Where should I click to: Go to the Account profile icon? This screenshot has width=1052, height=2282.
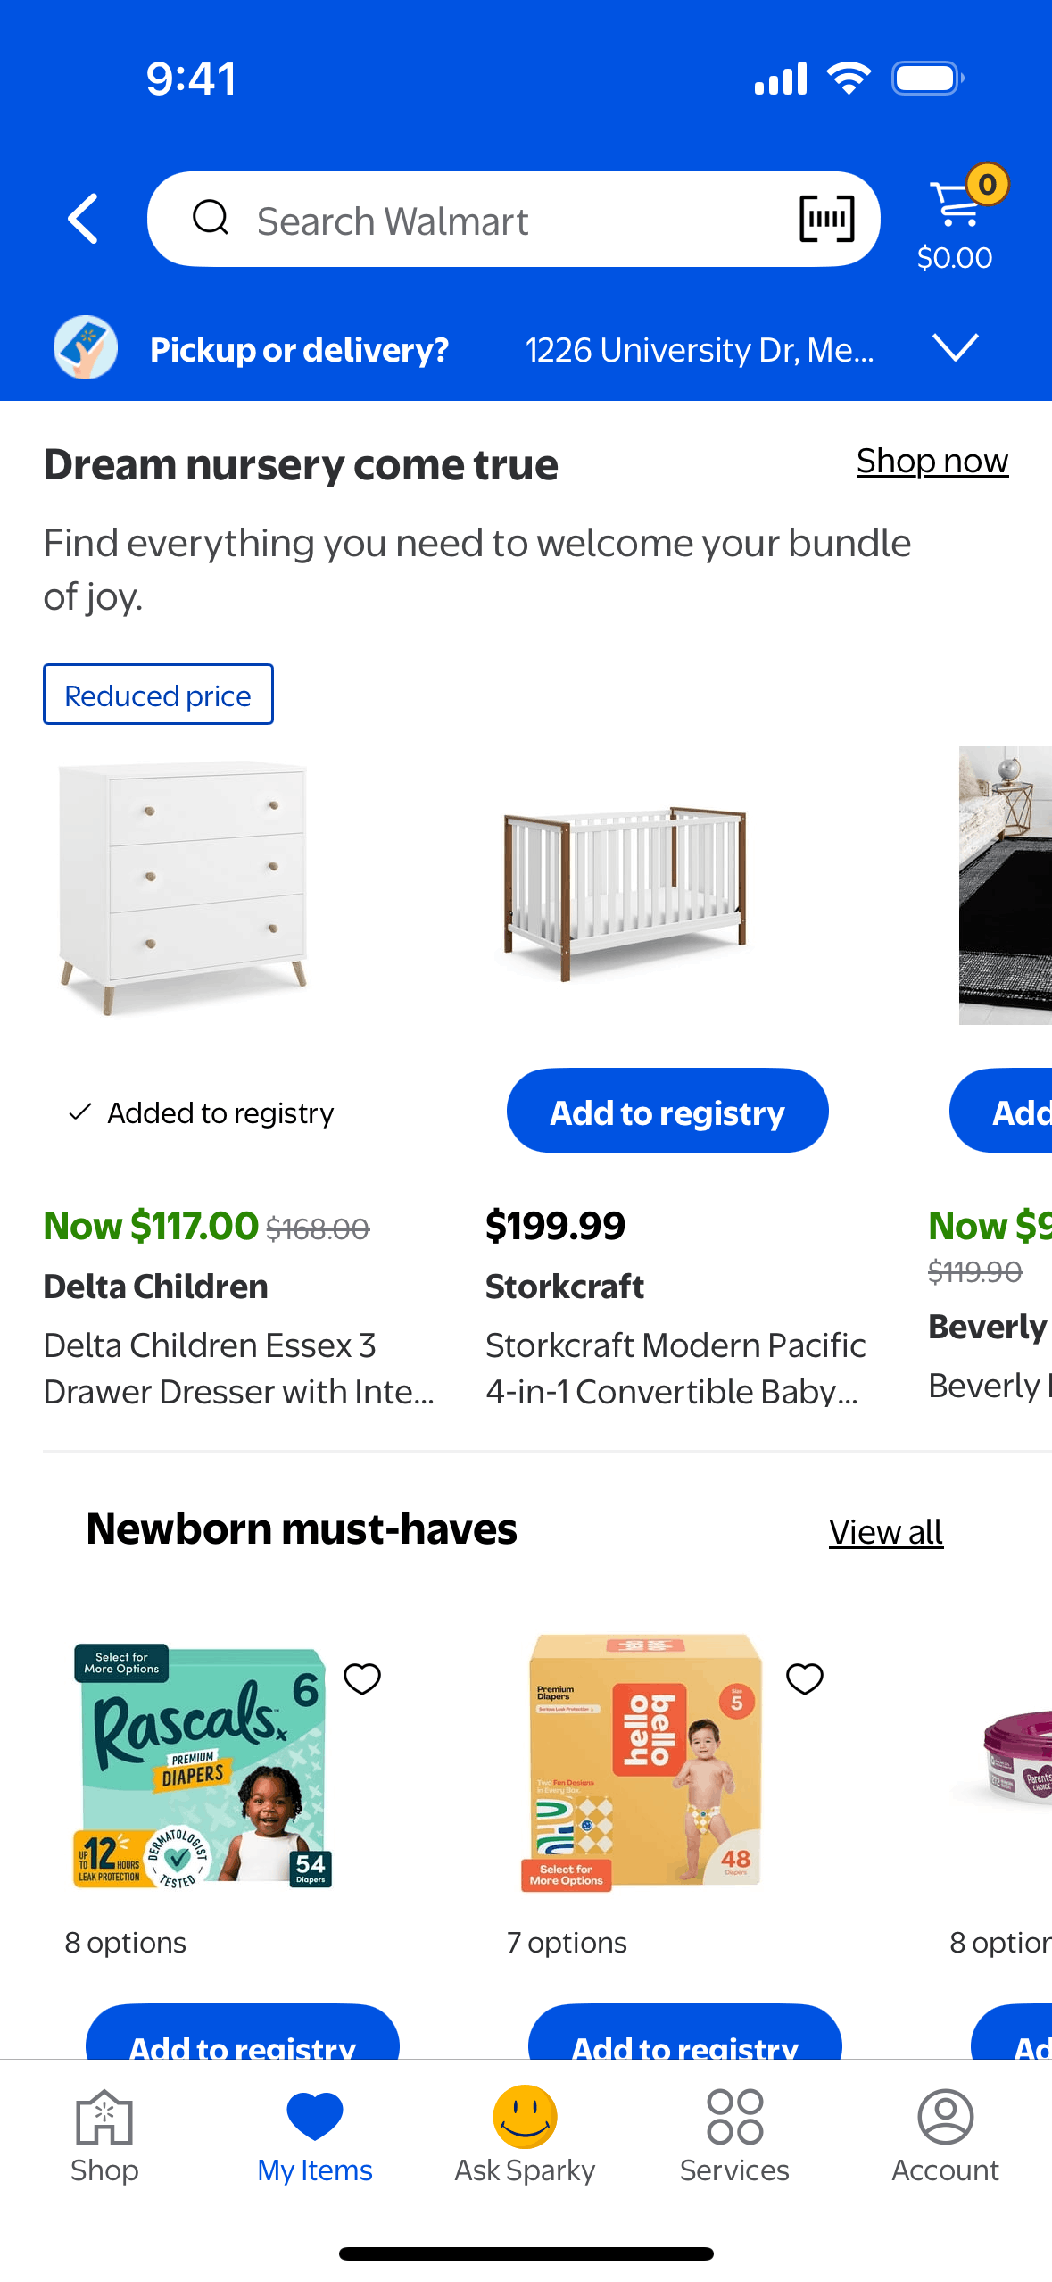click(945, 2118)
